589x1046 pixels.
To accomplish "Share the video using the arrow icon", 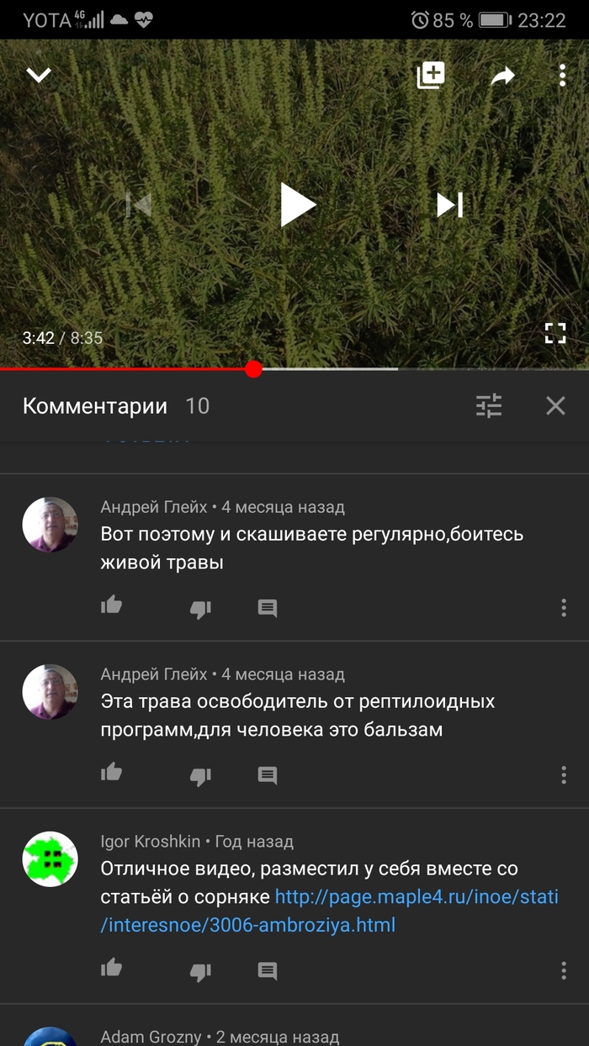I will (502, 77).
